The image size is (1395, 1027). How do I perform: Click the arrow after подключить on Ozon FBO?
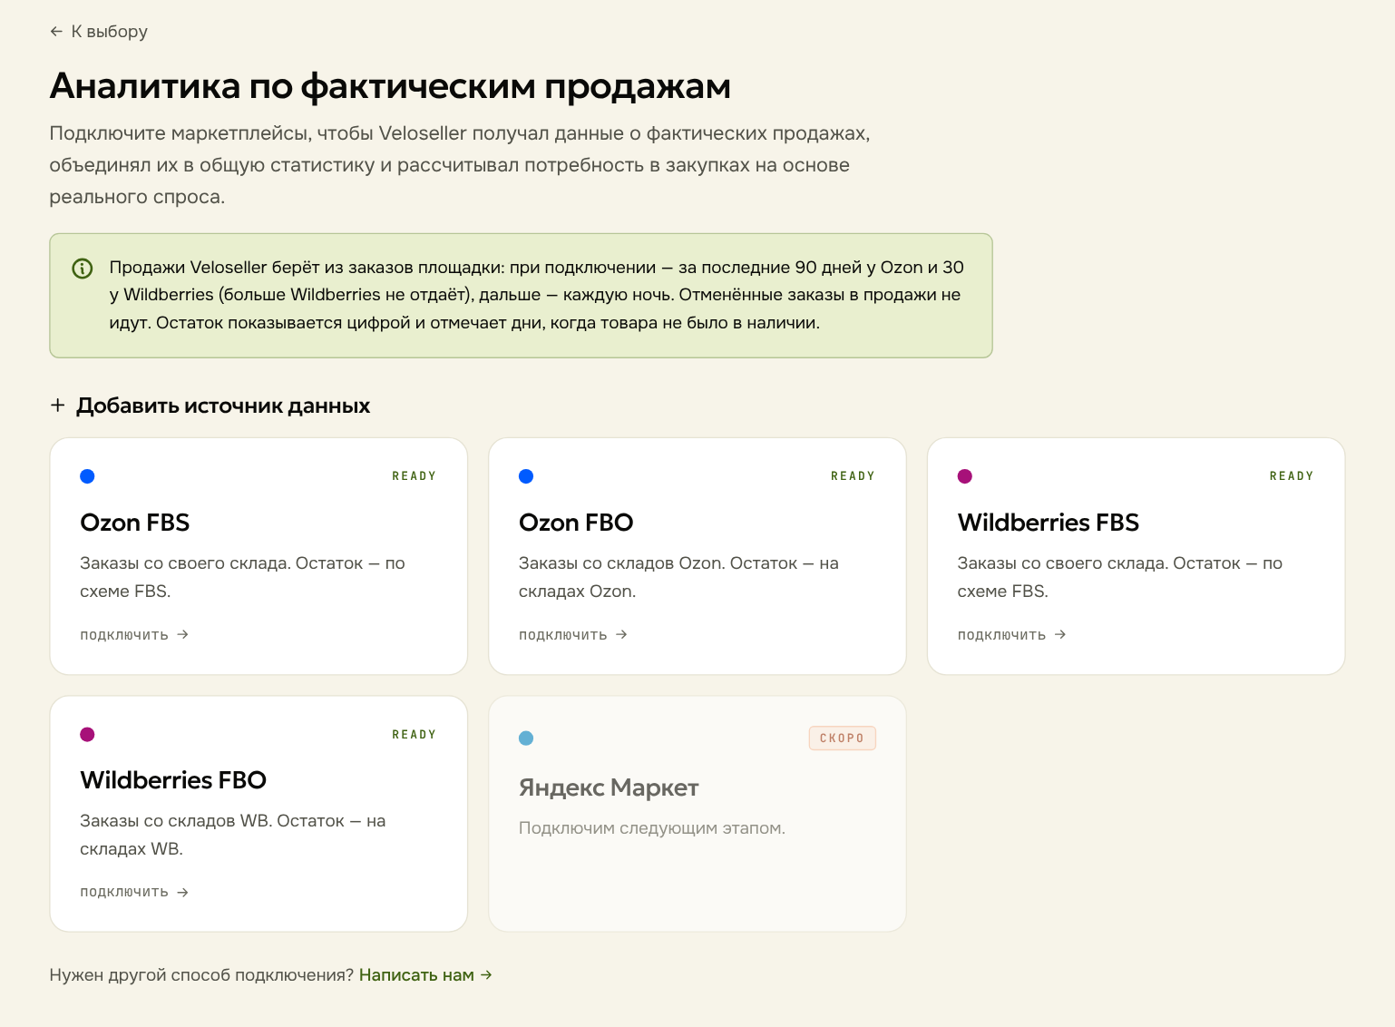coord(621,634)
